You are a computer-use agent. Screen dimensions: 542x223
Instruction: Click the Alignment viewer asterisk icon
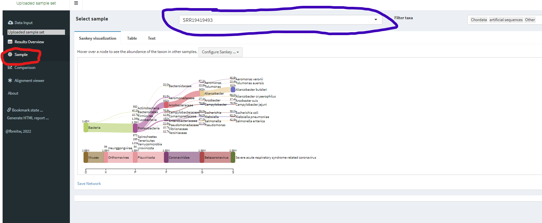click(x=10, y=80)
